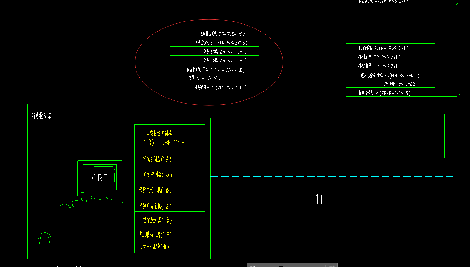Click the 控制器组网线 ZR-RVS-2x1.5 row

point(214,33)
